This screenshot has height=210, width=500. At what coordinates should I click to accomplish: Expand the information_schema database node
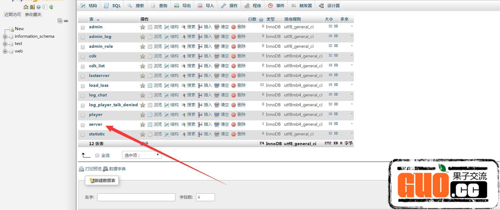(x=5, y=36)
